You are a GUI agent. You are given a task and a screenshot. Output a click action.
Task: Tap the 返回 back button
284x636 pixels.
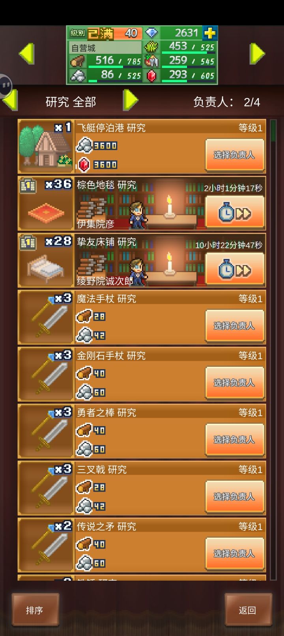point(248,610)
